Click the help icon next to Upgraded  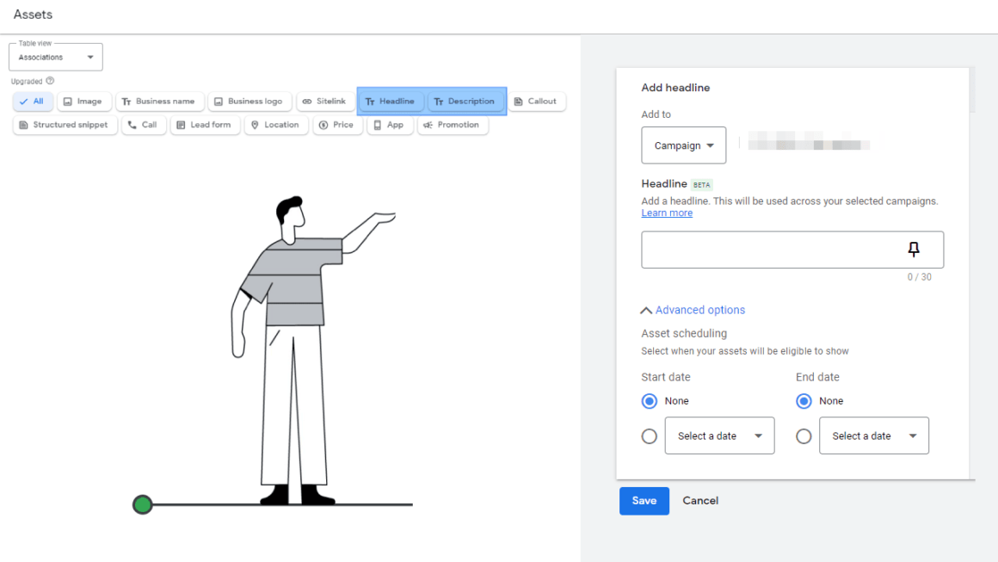[x=50, y=81]
